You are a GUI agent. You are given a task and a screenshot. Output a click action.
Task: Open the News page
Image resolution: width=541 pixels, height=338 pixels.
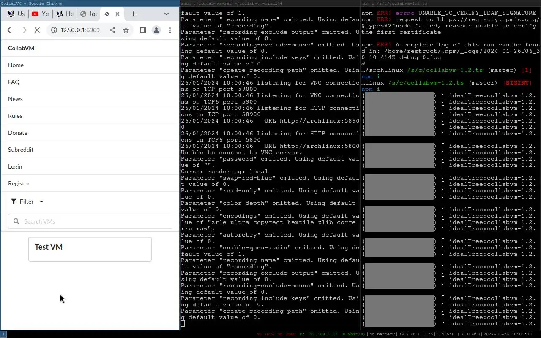click(90, 99)
